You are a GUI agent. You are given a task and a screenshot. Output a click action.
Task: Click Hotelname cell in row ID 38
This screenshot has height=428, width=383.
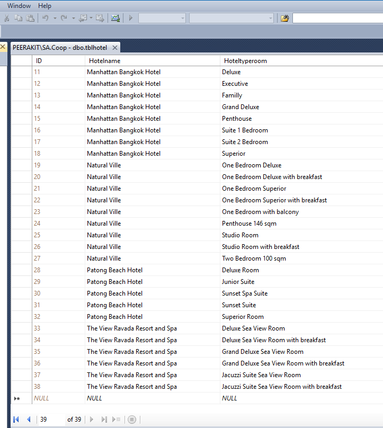tap(153, 387)
